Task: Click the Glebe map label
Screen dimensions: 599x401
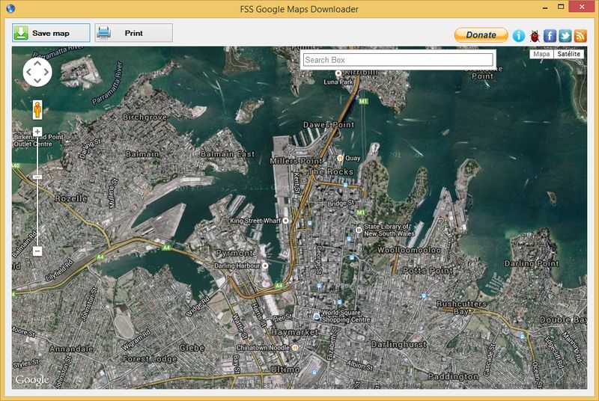Action: pyautogui.click(x=192, y=348)
